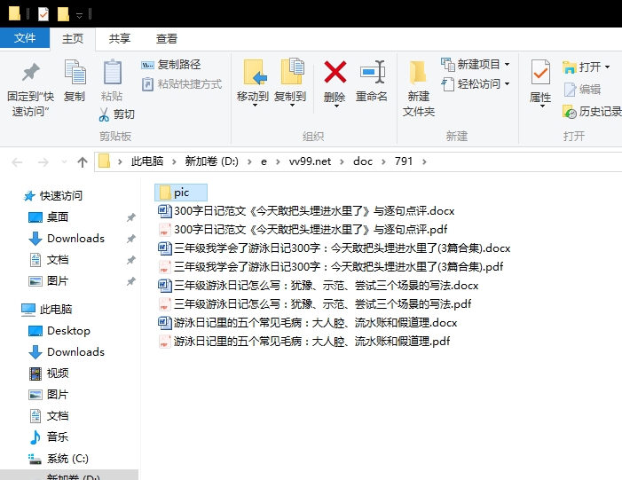Select 三年级游泳日记怎么写 .docx file
Screen dimensions: 622x480
pyautogui.click(x=319, y=285)
